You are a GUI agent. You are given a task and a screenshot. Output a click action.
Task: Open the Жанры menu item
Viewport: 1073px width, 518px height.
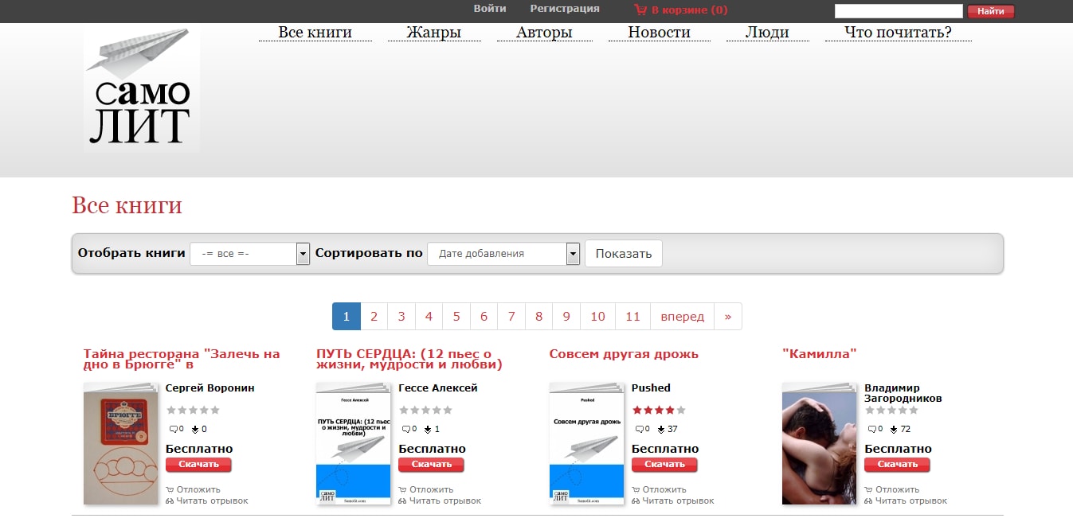tap(433, 33)
